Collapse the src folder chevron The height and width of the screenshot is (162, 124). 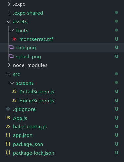pyautogui.click(x=9, y=74)
